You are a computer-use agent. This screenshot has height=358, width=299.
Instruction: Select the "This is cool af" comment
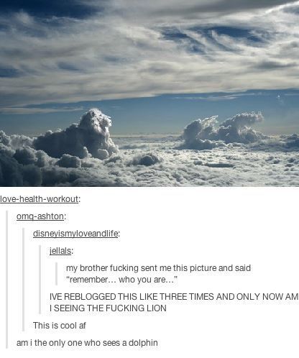tap(59, 326)
